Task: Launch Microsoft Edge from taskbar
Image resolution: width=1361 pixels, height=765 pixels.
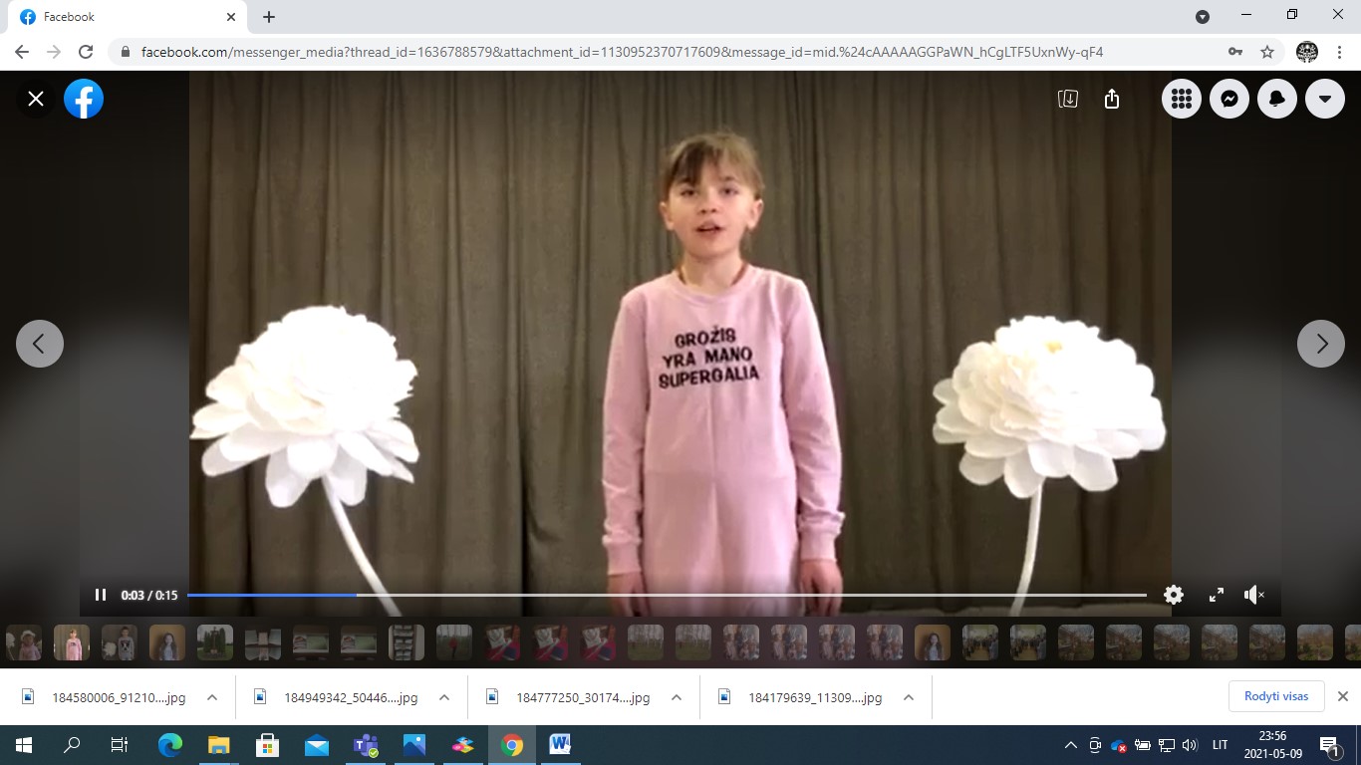Action: point(170,745)
